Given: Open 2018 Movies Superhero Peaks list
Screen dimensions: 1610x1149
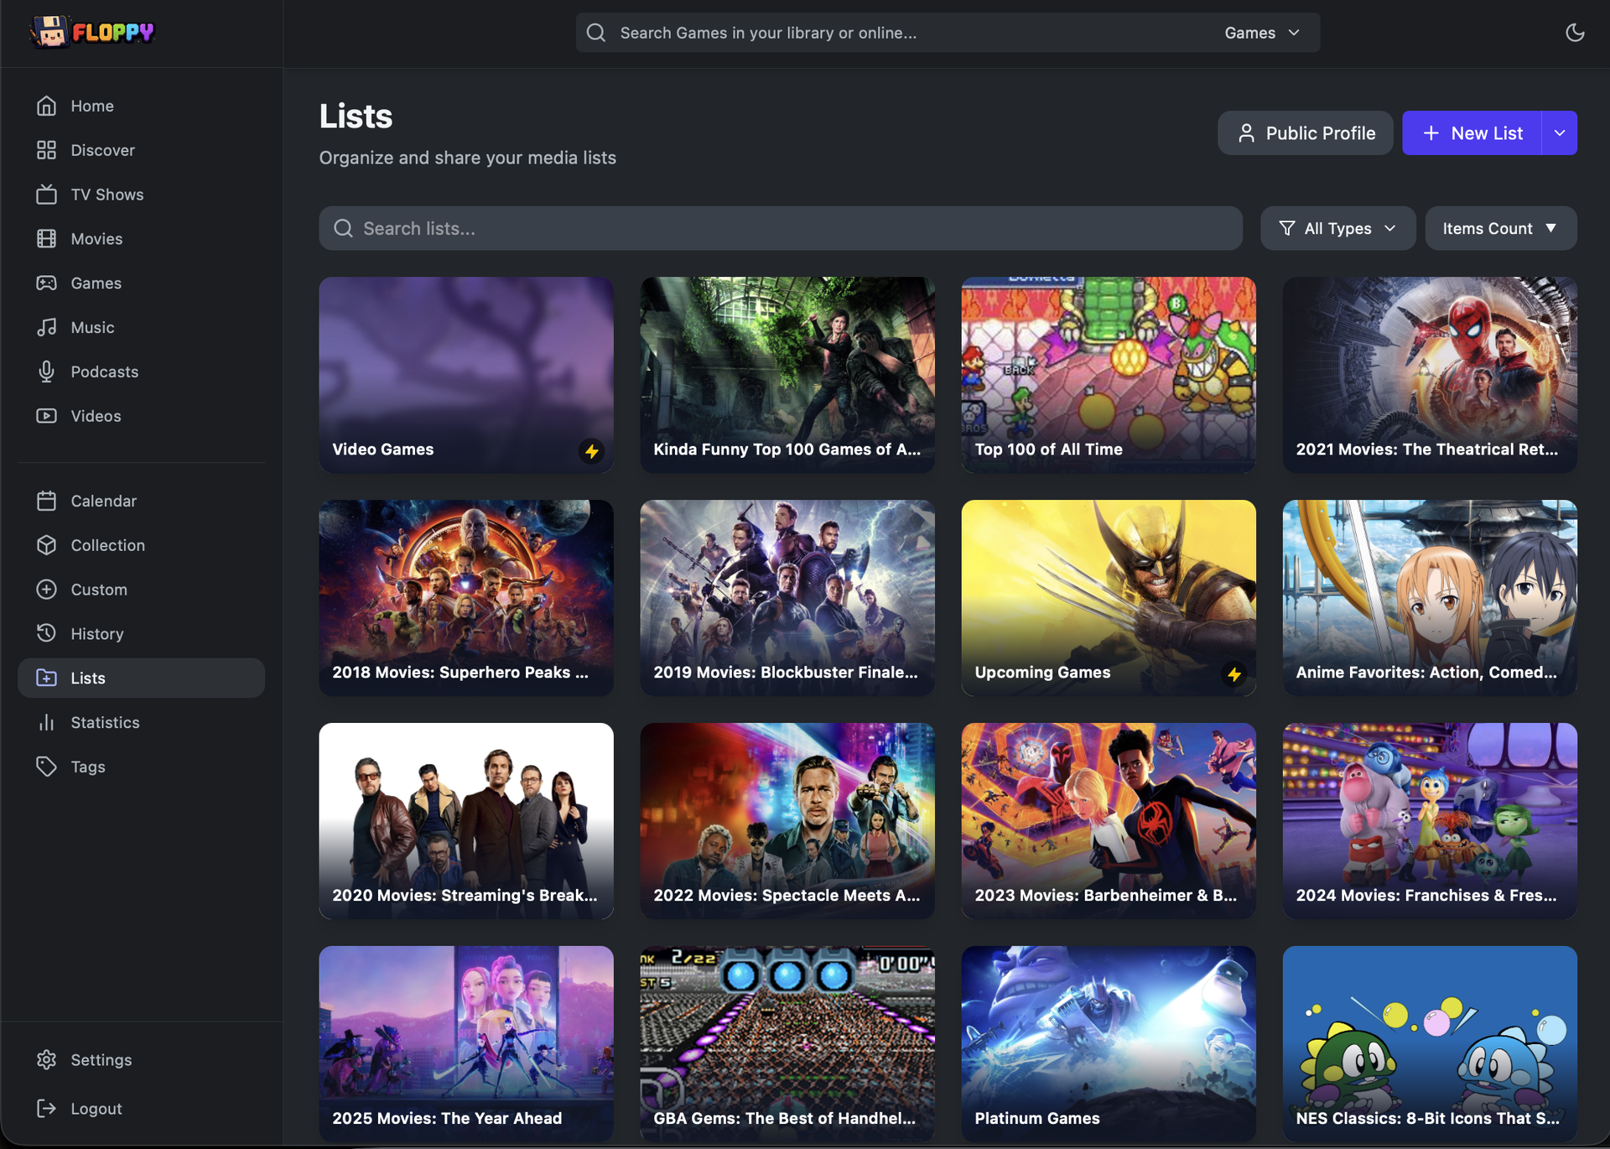Looking at the screenshot, I should [466, 598].
